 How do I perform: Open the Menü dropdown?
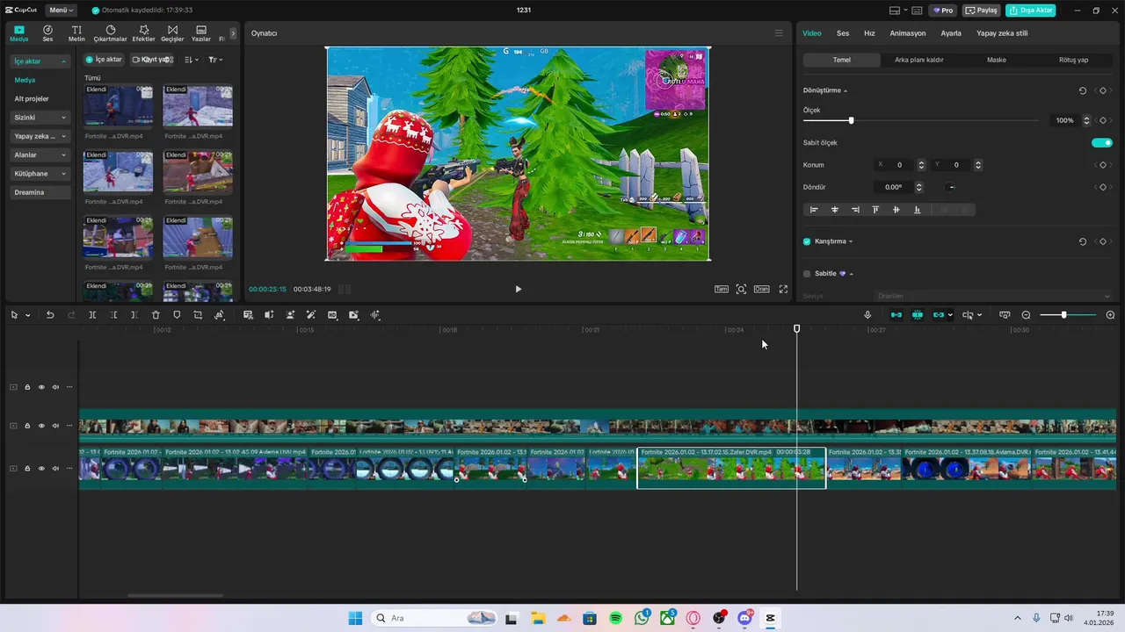point(61,11)
